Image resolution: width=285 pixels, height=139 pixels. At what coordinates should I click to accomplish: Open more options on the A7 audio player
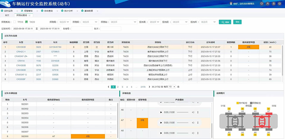click(198, 123)
